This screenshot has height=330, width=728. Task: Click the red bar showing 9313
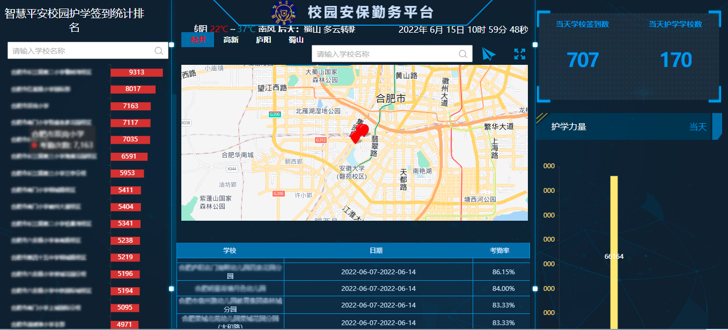(x=136, y=72)
